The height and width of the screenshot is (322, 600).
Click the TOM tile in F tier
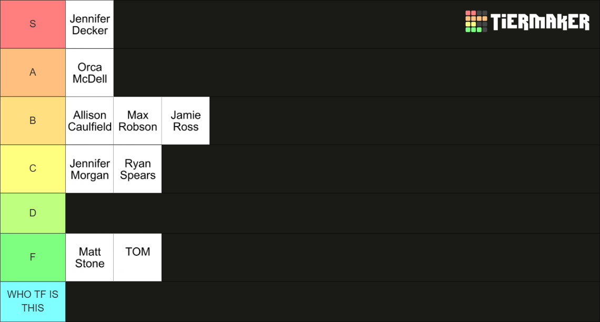coord(138,257)
